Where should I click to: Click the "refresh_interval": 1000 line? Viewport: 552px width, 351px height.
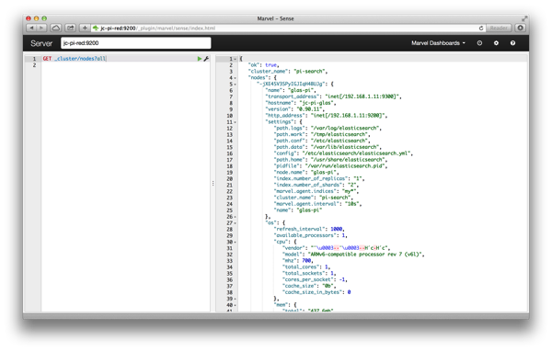click(x=309, y=230)
